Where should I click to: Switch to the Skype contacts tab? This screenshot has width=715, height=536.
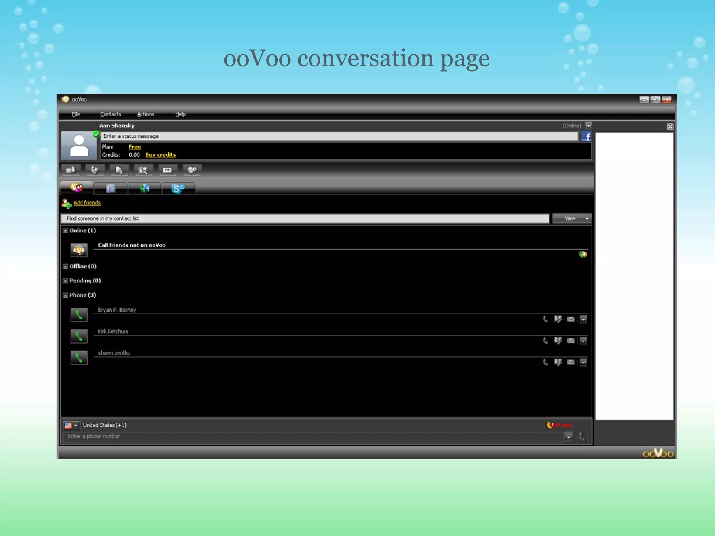178,188
